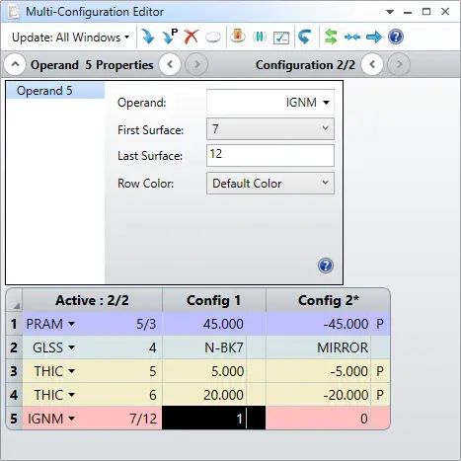The image size is (461, 461).
Task: Click the blue right arrow toolbar icon
Action: (x=374, y=37)
